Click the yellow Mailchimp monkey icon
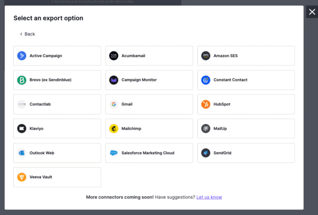Screen dimensions: 318x215 pos(114,129)
